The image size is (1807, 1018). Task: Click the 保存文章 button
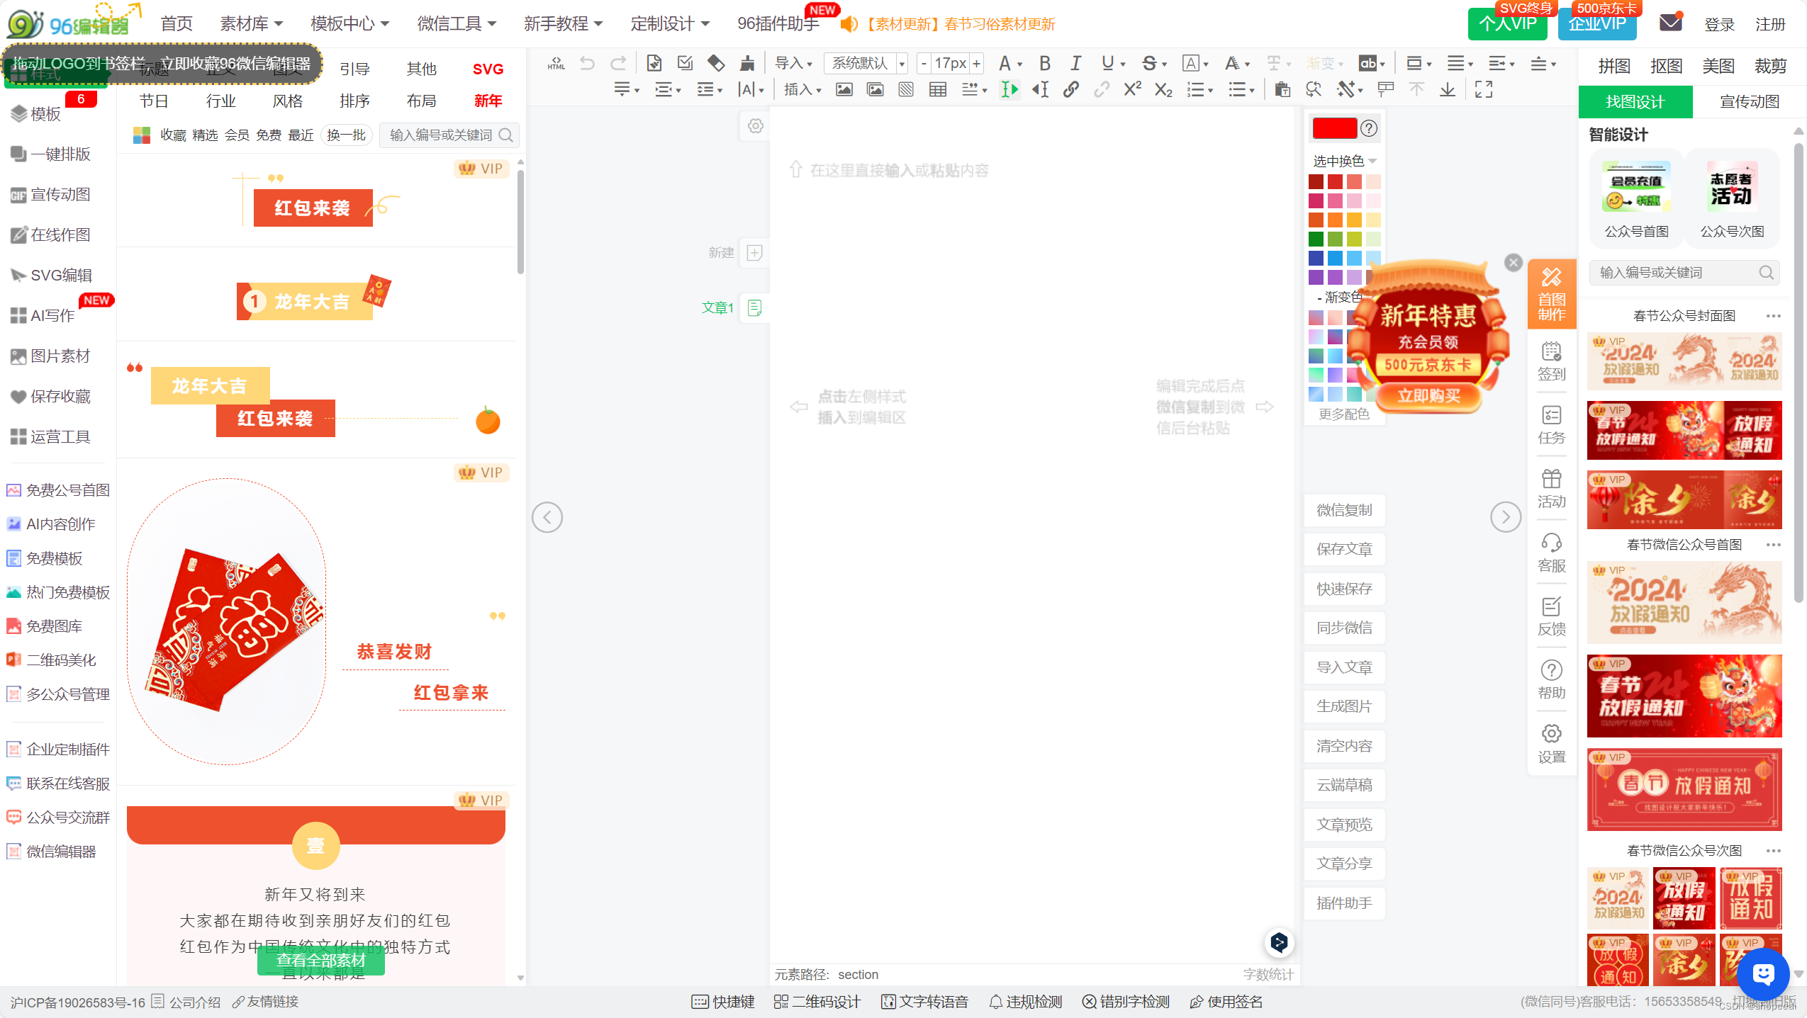pyautogui.click(x=1344, y=549)
